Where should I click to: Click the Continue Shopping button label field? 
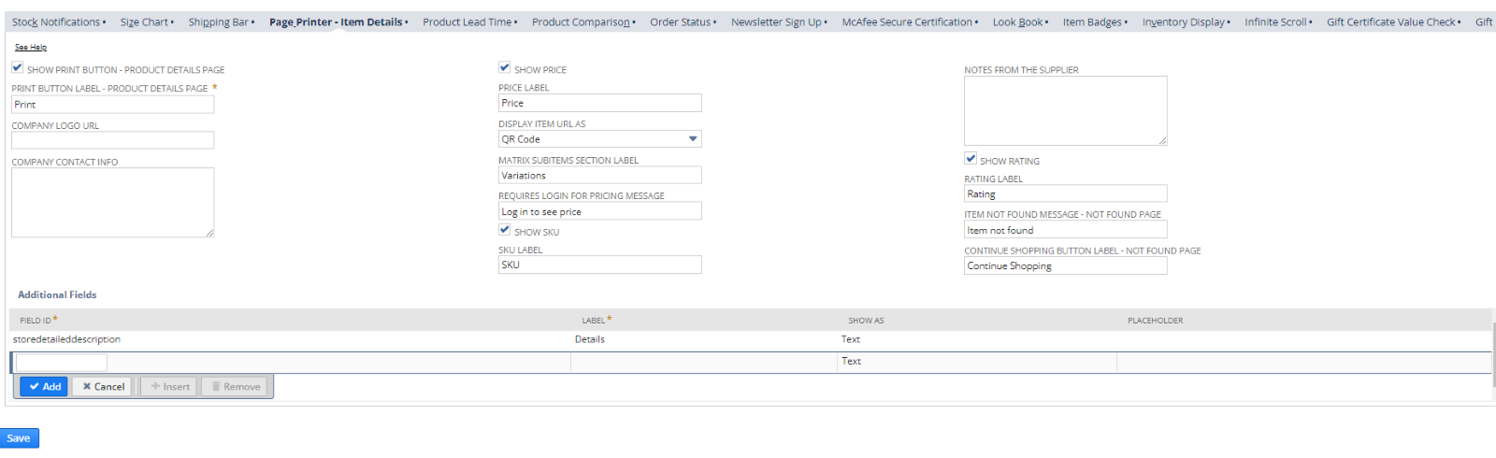[1065, 266]
